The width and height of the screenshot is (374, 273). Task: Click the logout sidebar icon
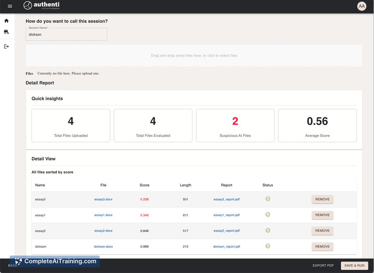pos(6,46)
